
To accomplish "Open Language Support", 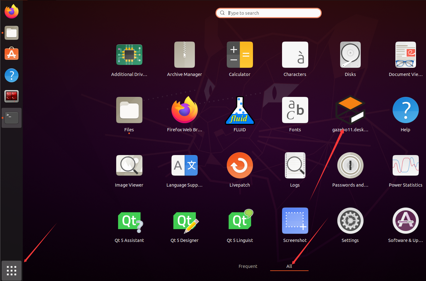I will pyautogui.click(x=185, y=165).
